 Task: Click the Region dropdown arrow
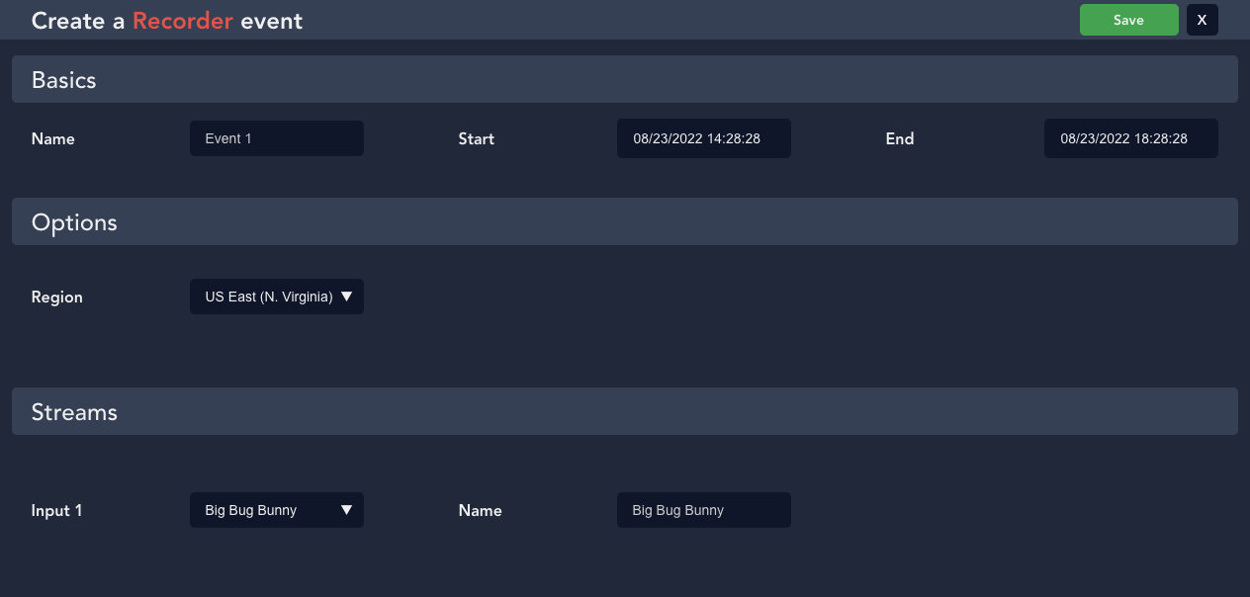tap(347, 296)
